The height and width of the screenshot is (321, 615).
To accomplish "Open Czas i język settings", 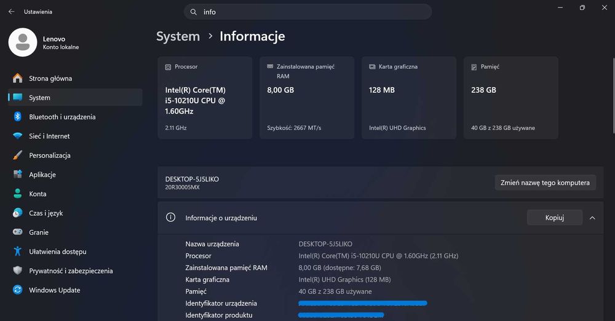I will [x=75, y=213].
